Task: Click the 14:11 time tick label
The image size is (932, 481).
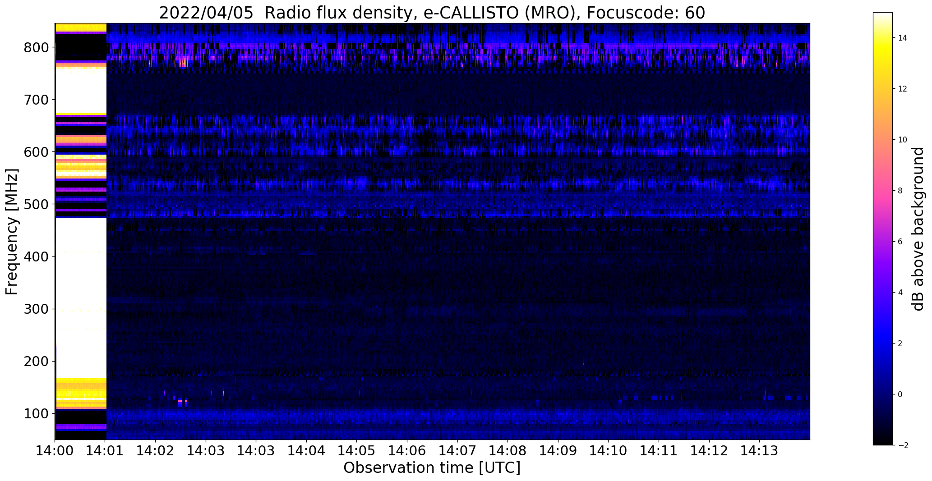Action: click(659, 450)
